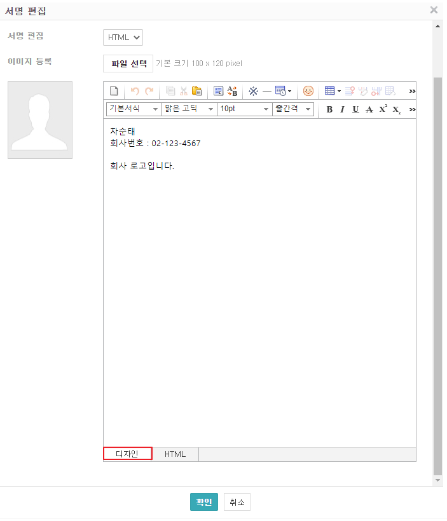Screen dimensions: 447x521
Task: Open the emoticon smiley picker
Action: 308,91
